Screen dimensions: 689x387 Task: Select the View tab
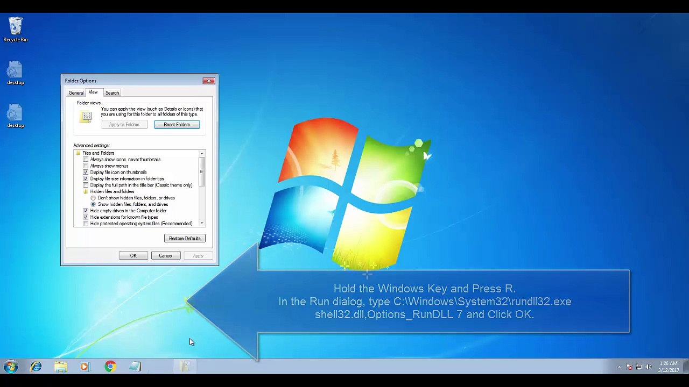93,92
